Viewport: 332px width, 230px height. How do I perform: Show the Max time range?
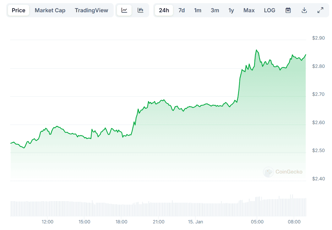(x=249, y=10)
